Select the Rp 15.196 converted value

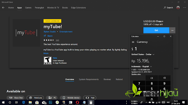[140, 61]
